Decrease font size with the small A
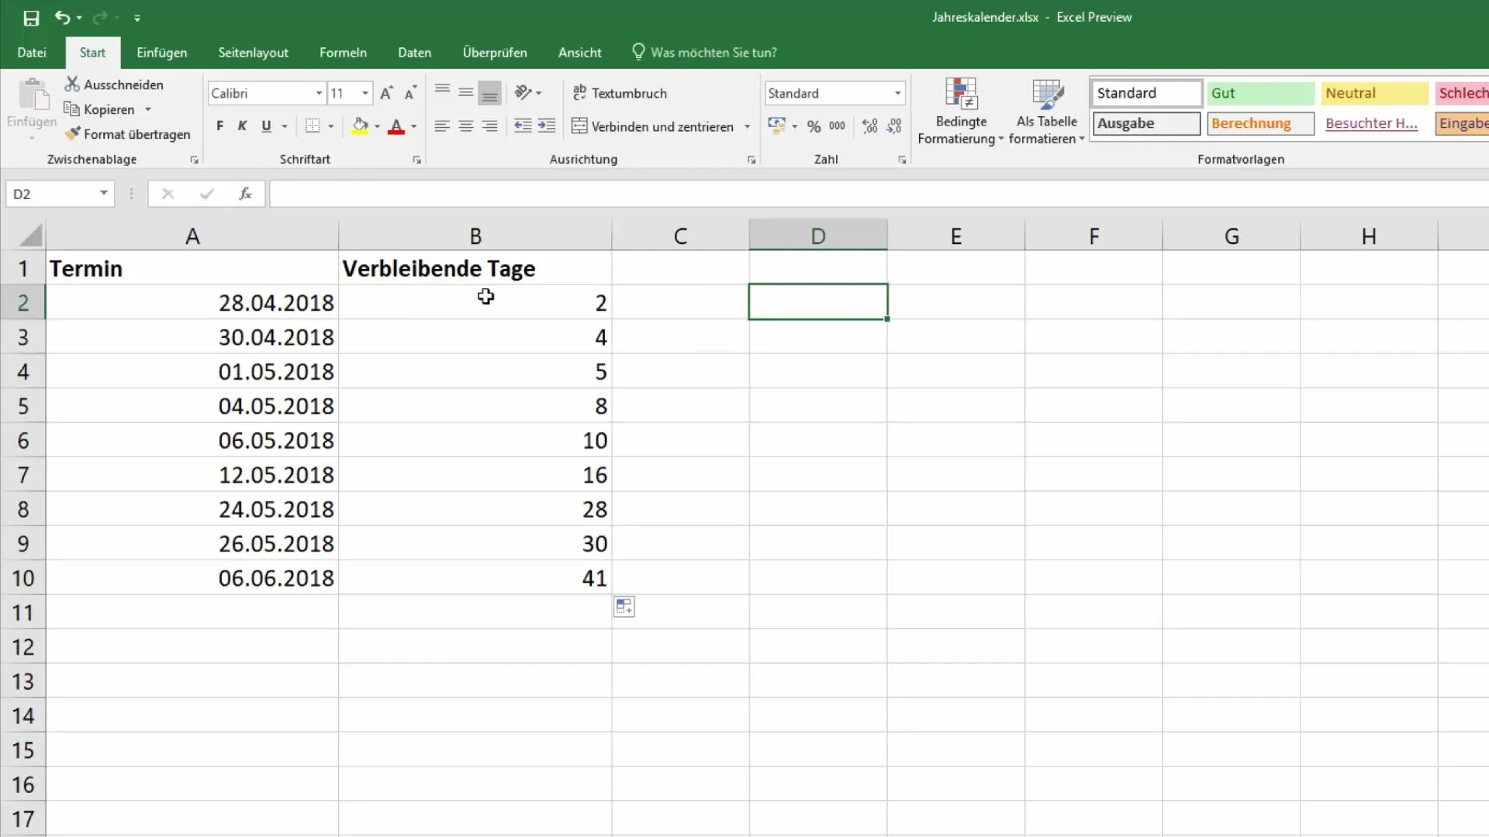 click(x=410, y=93)
